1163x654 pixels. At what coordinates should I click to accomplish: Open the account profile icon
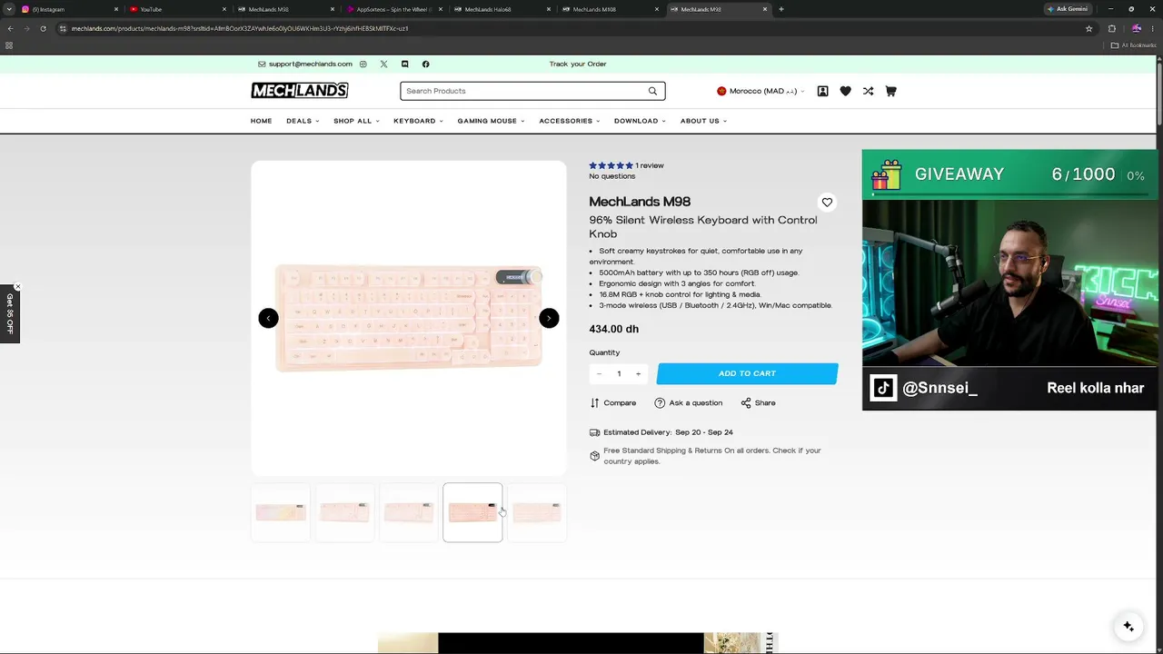(x=822, y=91)
